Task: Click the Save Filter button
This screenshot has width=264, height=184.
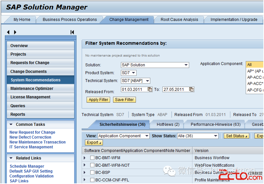Action: (124, 100)
